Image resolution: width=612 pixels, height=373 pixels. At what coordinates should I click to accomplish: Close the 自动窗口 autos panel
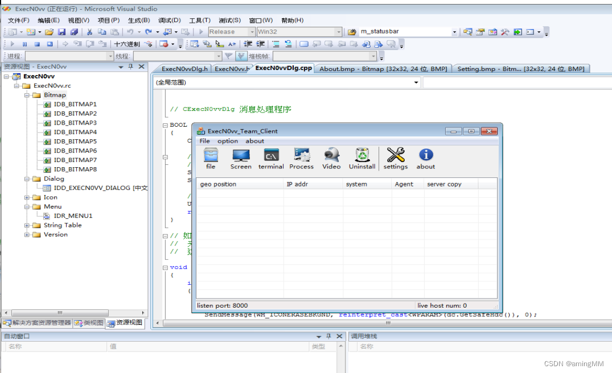pos(339,337)
